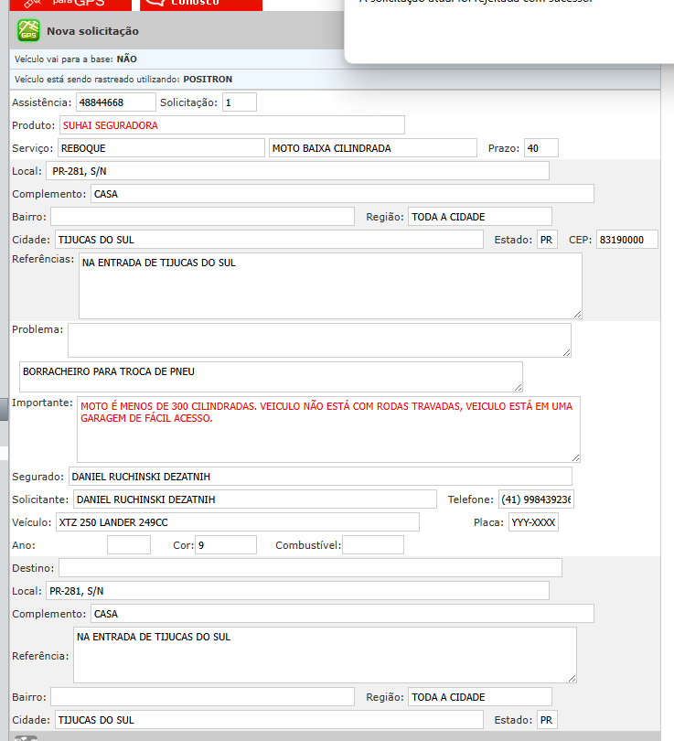Click the Importante text area with red text
The width and height of the screenshot is (674, 741).
tap(328, 430)
